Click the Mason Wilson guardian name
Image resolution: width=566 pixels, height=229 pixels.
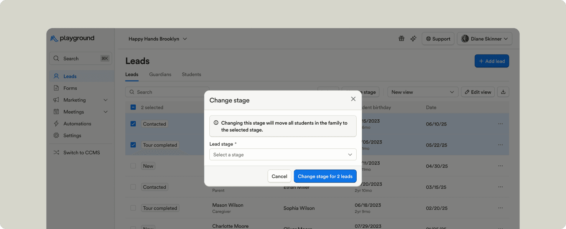tap(228, 205)
